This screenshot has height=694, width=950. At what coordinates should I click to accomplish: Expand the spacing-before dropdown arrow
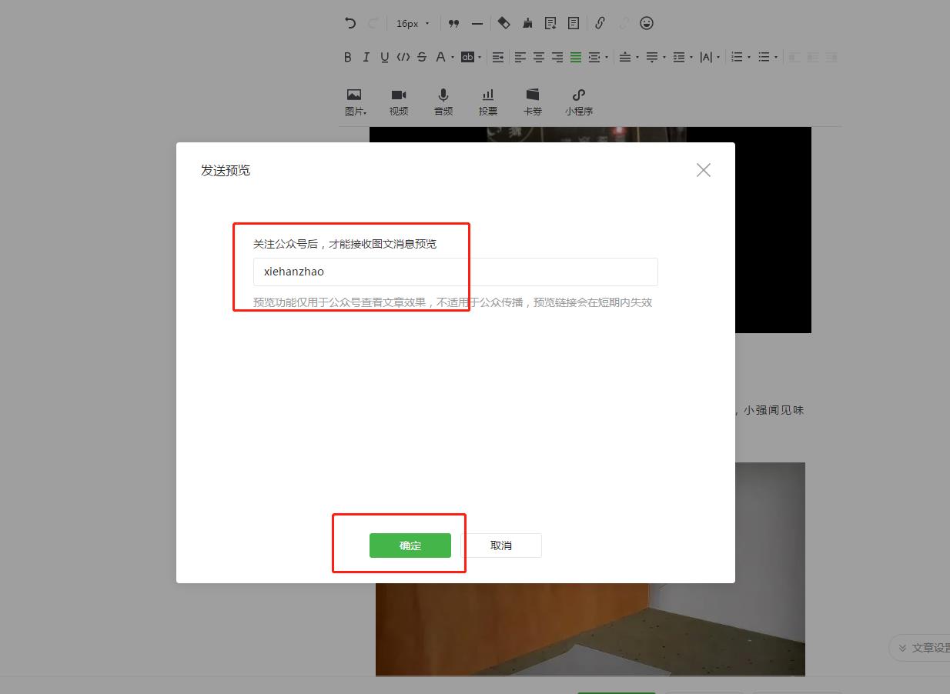tap(637, 58)
